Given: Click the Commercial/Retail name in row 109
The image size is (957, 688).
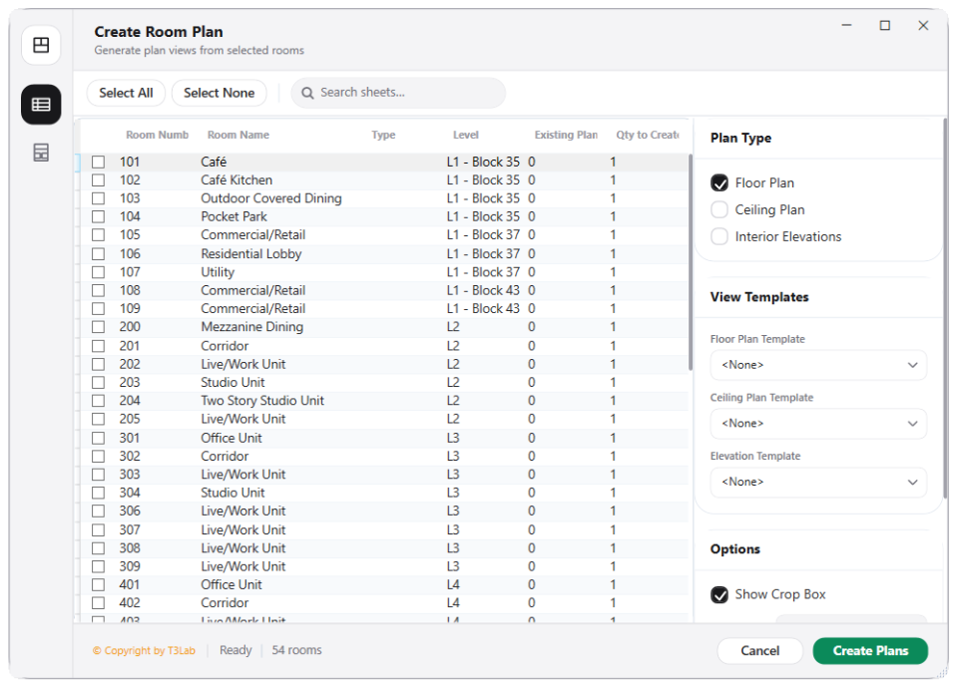Looking at the screenshot, I should pos(253,309).
